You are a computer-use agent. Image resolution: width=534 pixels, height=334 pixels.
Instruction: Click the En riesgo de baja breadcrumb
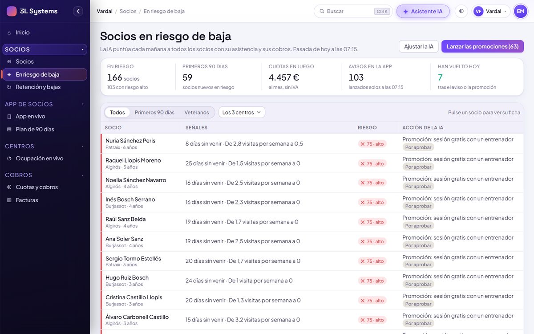164,11
